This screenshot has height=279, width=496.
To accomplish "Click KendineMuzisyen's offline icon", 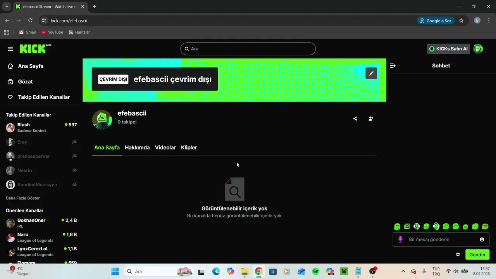I will 74,184.
